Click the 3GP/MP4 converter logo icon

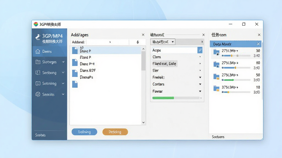click(x=37, y=37)
